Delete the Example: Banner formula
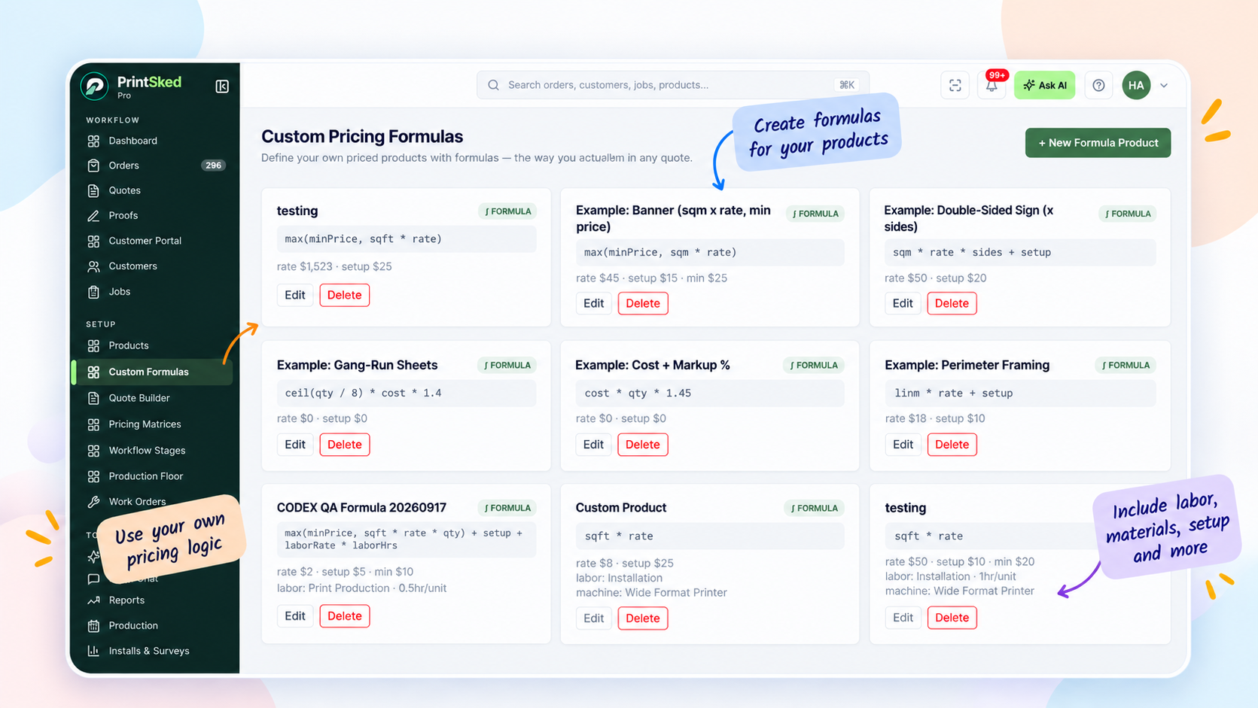Viewport: 1258px width, 708px height. (x=642, y=303)
